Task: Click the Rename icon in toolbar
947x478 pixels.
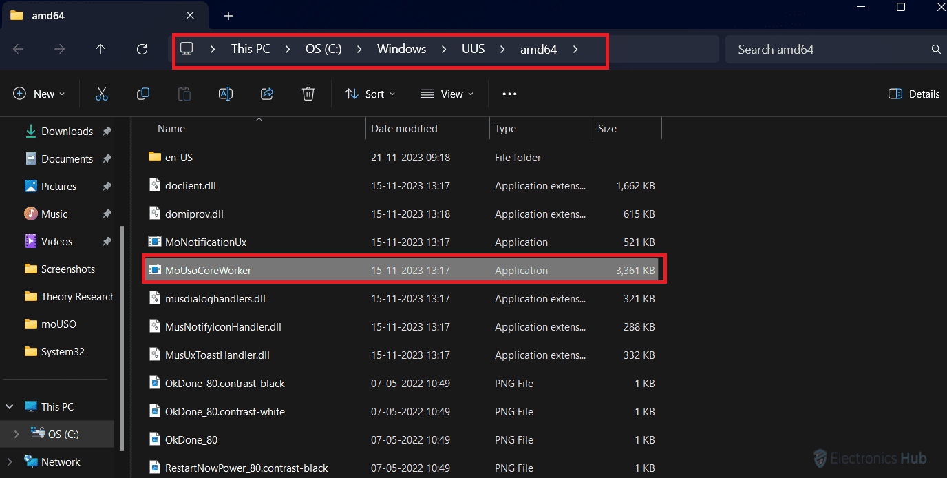Action: 226,94
